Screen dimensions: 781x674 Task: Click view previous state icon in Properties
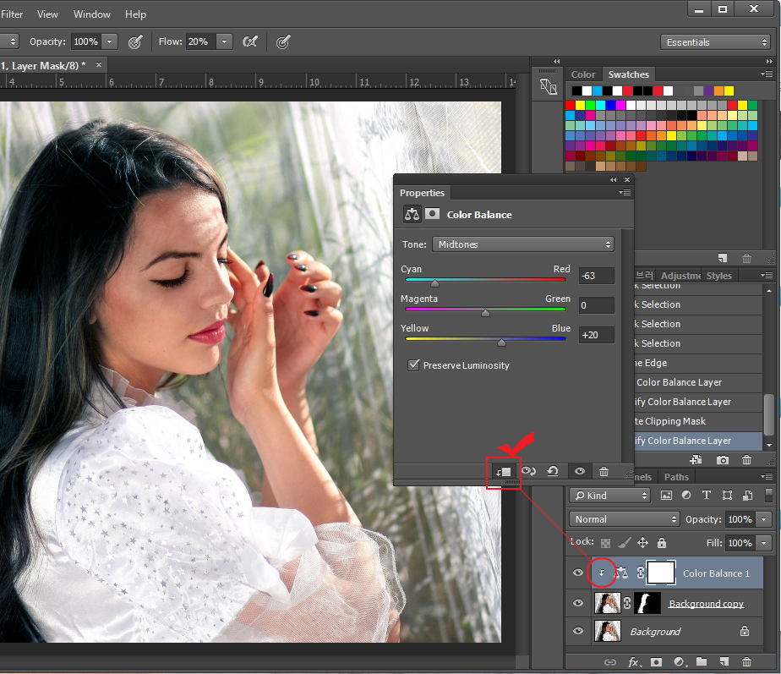tap(528, 471)
